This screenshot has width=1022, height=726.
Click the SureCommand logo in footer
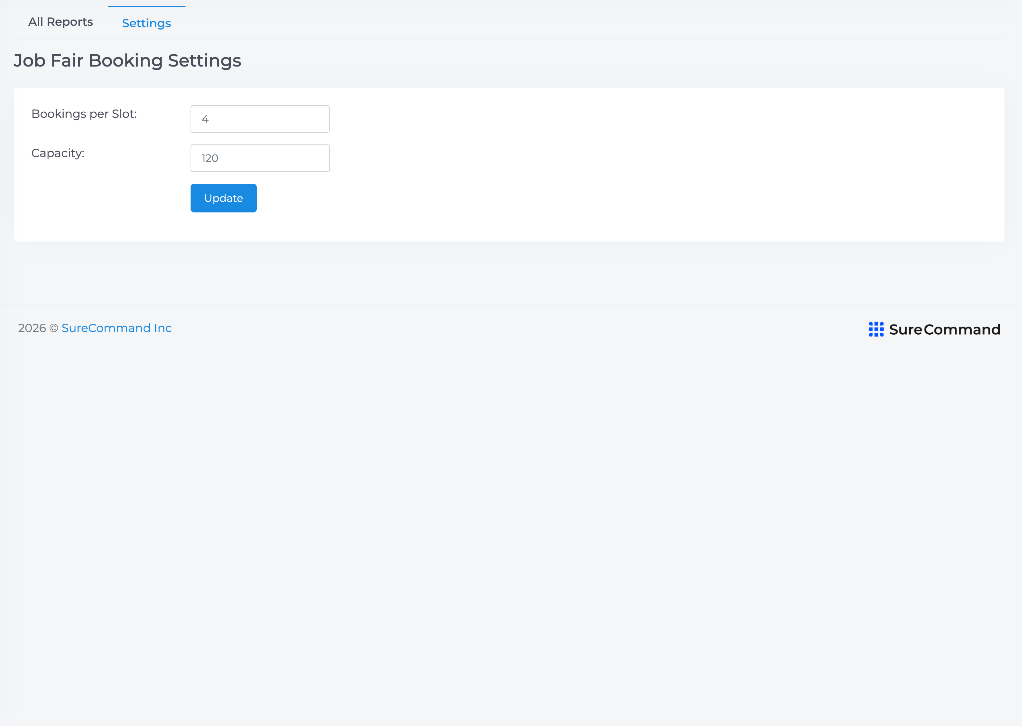[934, 330]
